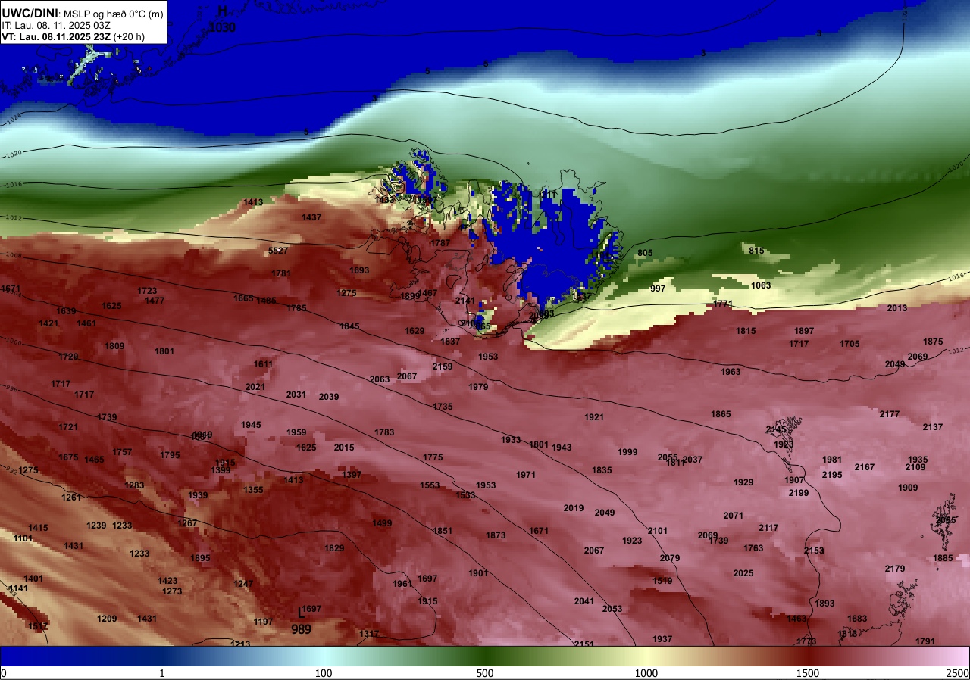This screenshot has height=680, width=970.
Task: Click the 100 label on the color scale
Action: 324,673
